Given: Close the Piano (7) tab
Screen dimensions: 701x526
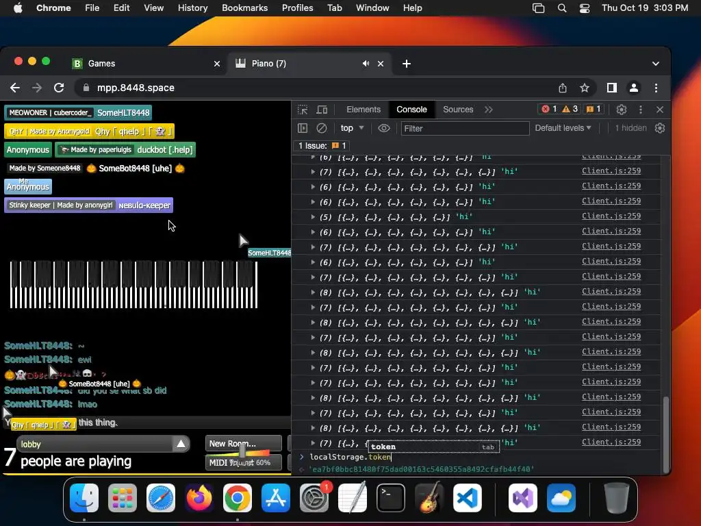Looking at the screenshot, I should point(381,64).
